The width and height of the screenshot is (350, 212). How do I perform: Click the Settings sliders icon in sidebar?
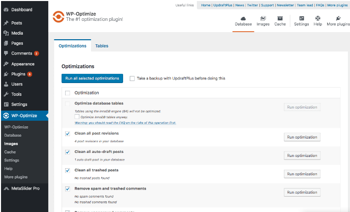click(x=6, y=104)
